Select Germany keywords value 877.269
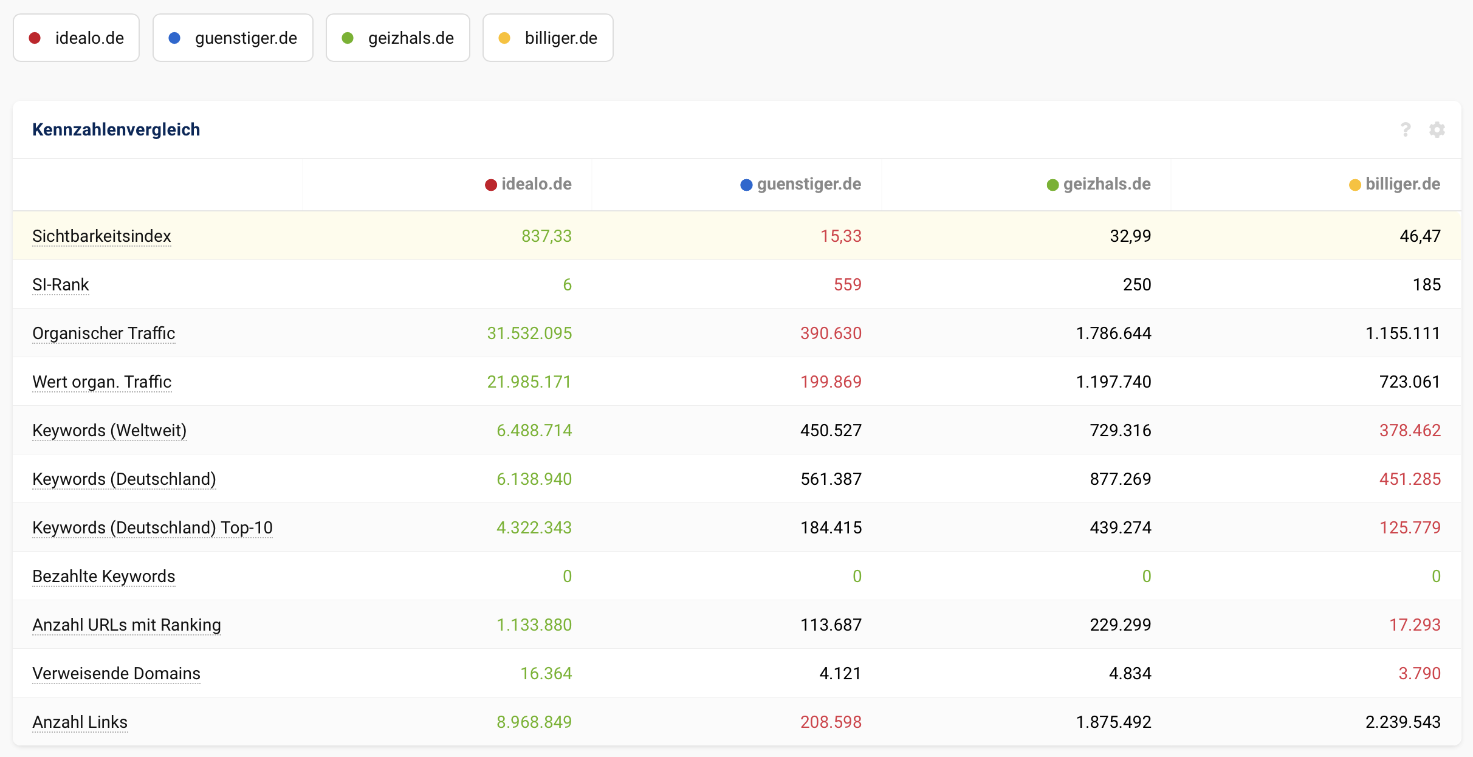Viewport: 1473px width, 757px height. coord(1121,479)
